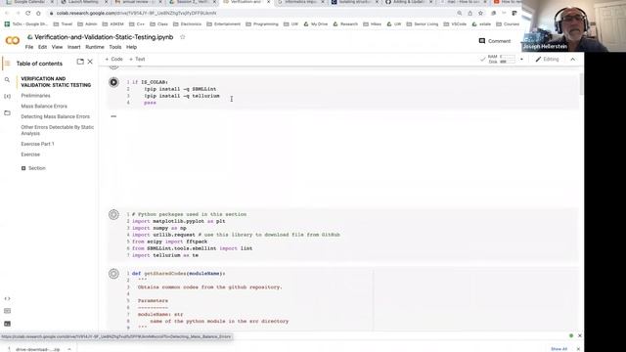Click the Comment speech bubble icon
Image resolution: width=626 pixels, height=352 pixels.
click(482, 41)
